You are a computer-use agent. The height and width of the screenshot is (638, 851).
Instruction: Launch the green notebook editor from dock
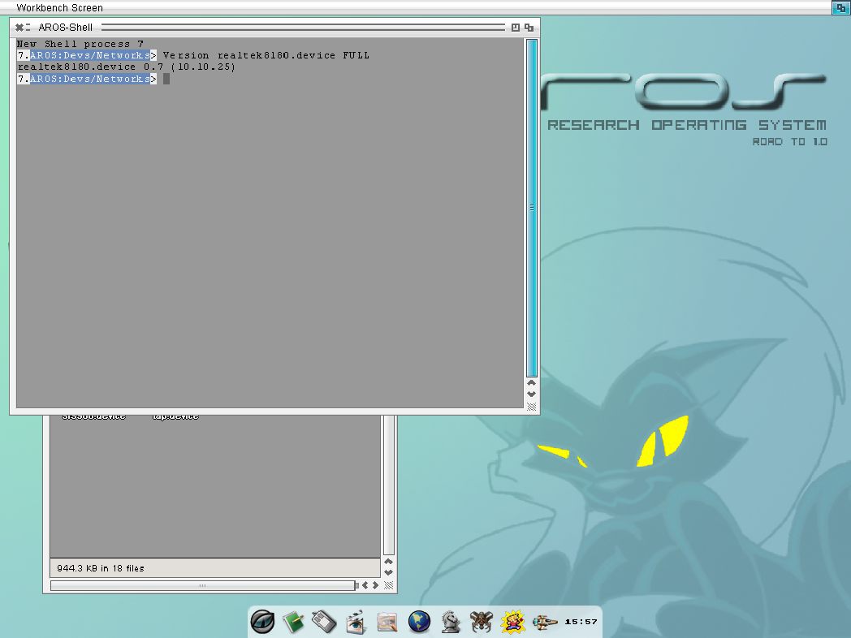(x=293, y=622)
